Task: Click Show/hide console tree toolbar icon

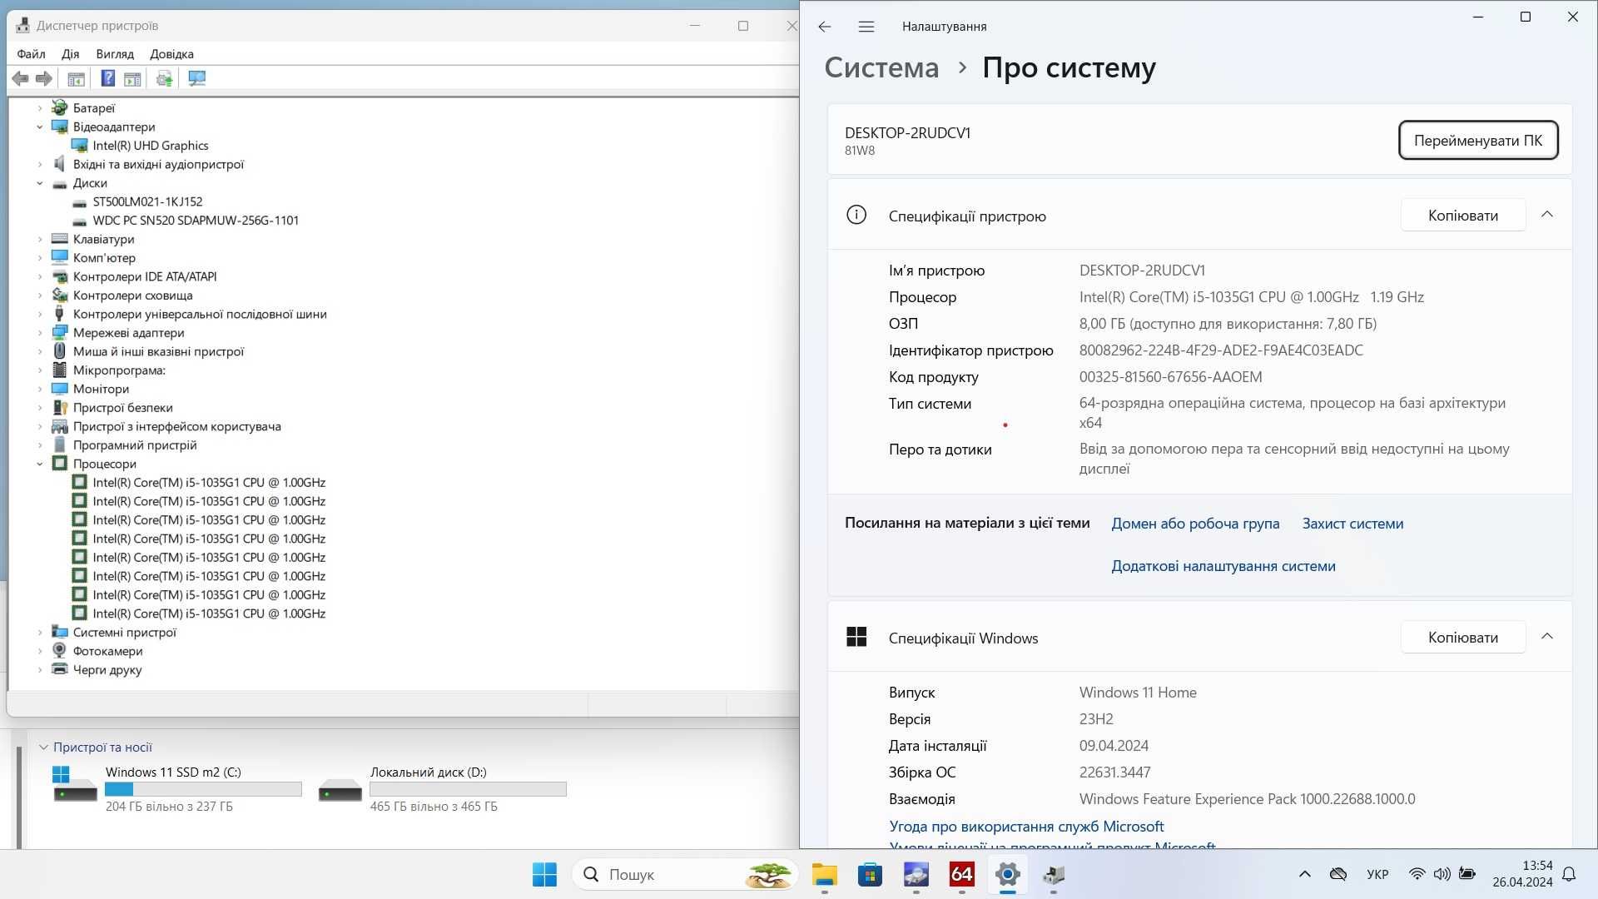Action: (76, 78)
